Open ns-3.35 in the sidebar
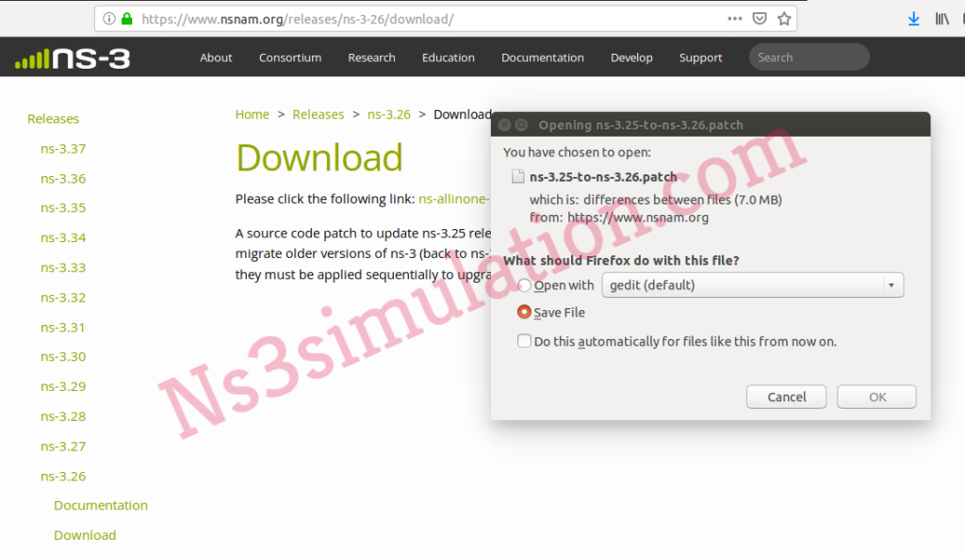The height and width of the screenshot is (553, 965). 63,208
